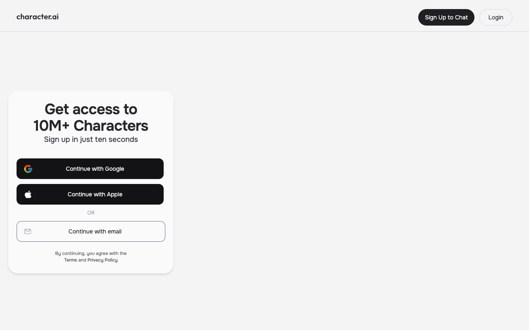View the Privacy Policy link
This screenshot has height=330, width=529.
click(102, 260)
